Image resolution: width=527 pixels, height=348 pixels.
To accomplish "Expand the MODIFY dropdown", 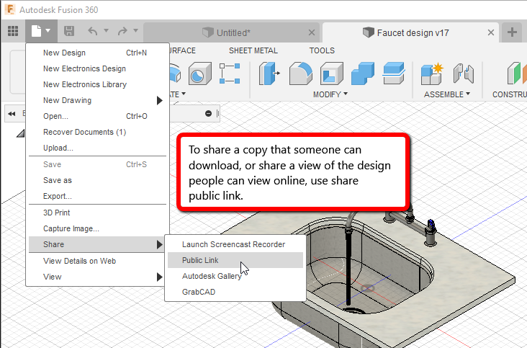I will tap(330, 94).
